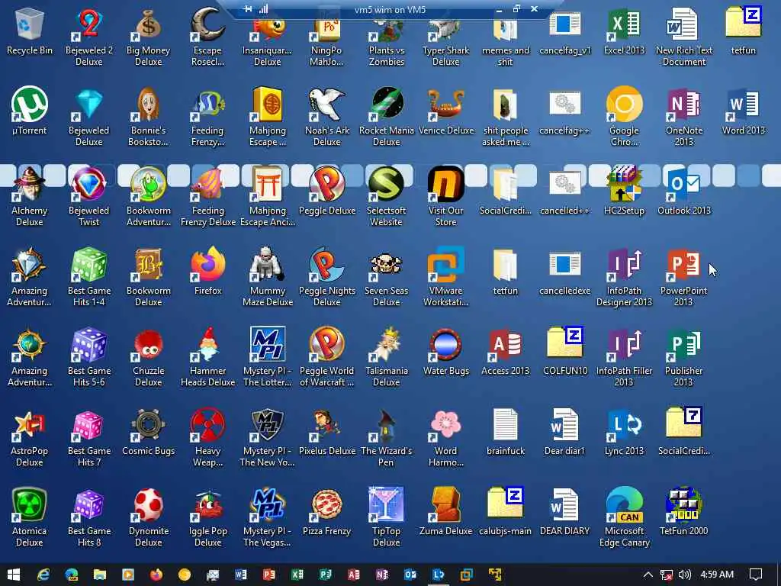
Task: Click the Word 2013 desktop shortcut
Action: click(743, 111)
